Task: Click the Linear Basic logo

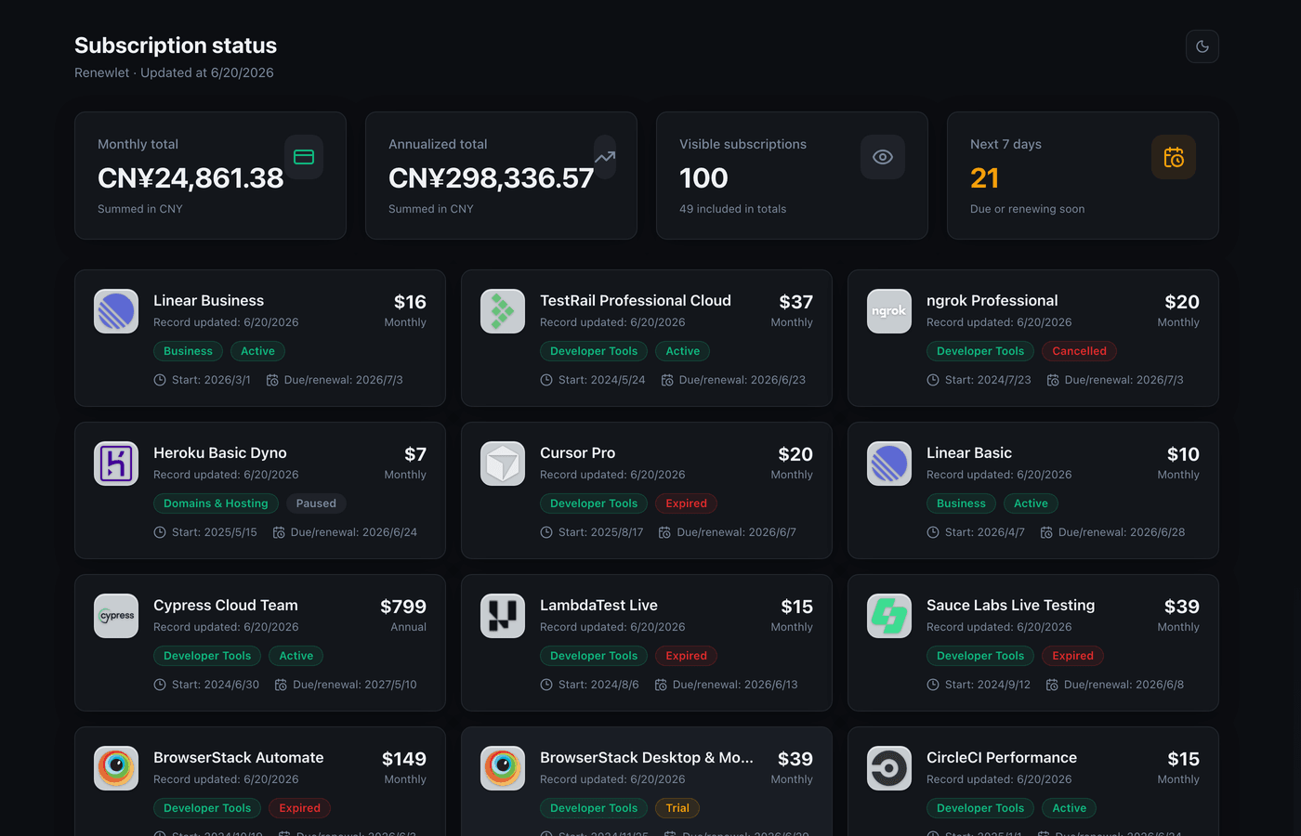Action: pos(889,464)
